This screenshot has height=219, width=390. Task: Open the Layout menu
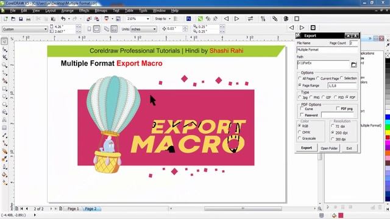click(x=51, y=11)
